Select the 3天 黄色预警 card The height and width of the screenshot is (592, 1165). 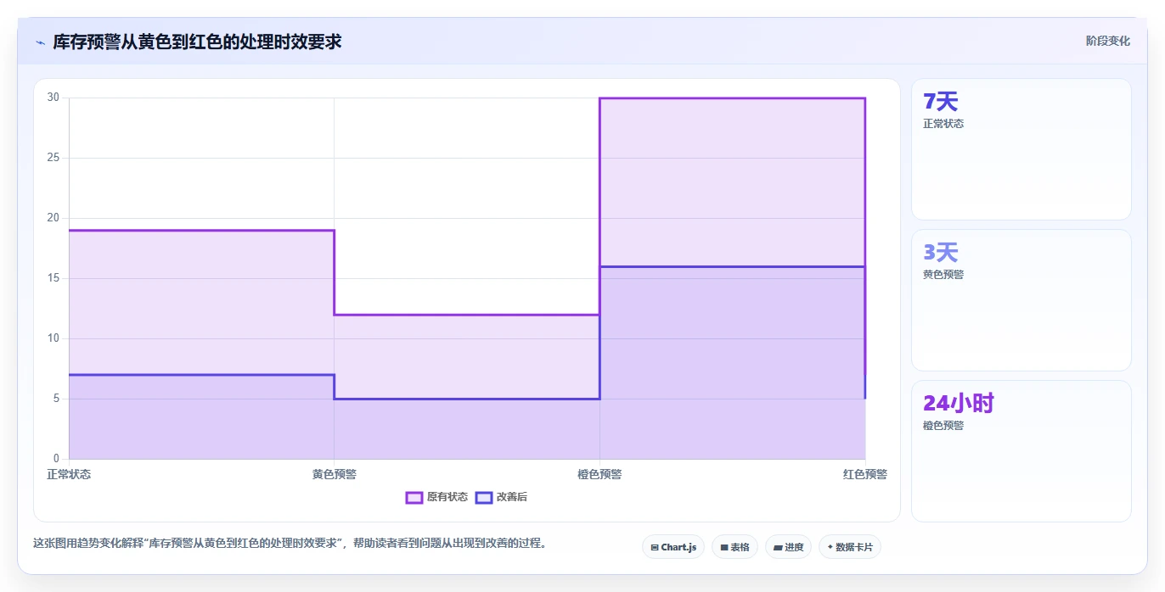coord(1021,300)
